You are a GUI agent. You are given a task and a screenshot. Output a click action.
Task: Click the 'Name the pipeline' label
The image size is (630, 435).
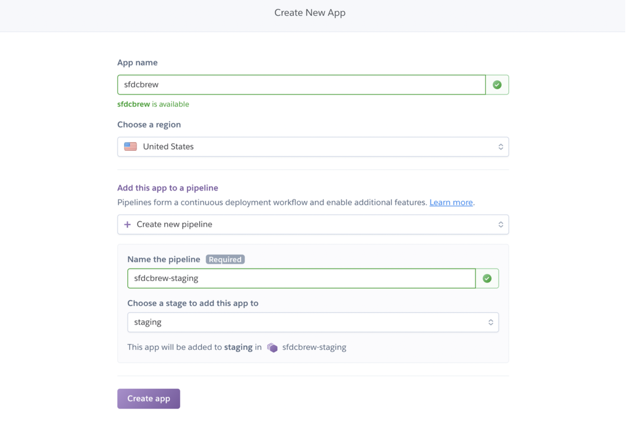pos(163,259)
